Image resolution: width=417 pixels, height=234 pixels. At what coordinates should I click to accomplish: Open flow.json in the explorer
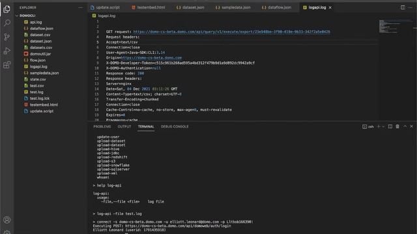[38, 60]
